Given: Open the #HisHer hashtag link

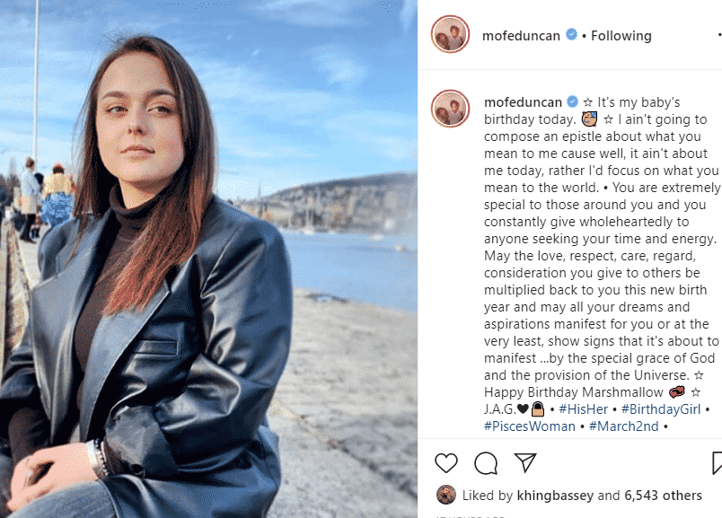Looking at the screenshot, I should coord(583,408).
